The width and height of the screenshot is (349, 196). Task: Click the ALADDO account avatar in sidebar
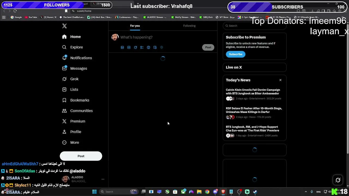point(65,179)
